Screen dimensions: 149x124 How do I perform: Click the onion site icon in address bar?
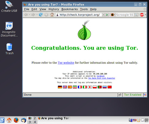pos(57,15)
